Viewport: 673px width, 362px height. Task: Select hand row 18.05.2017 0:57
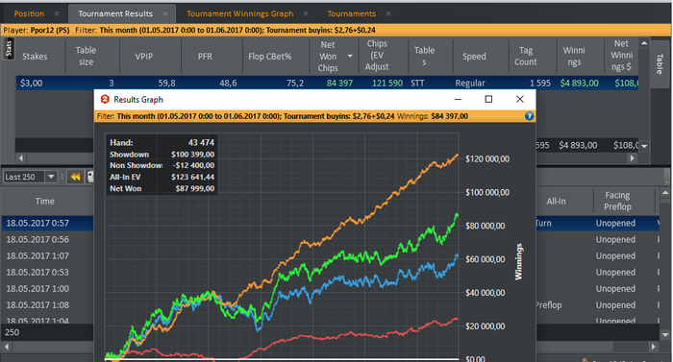pos(47,223)
